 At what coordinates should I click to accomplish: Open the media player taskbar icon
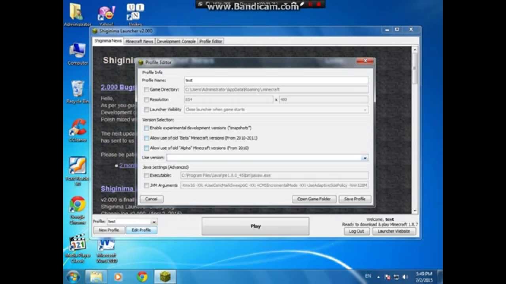pyautogui.click(x=118, y=277)
